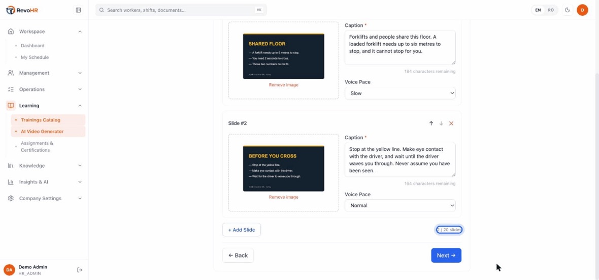Toggle dark mode moon icon
This screenshot has width=599, height=280.
568,10
